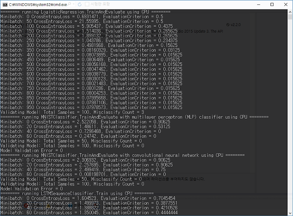This screenshot has width=293, height=216.
Task: Click the loss value 1.48611
Action: pos(87,127)
